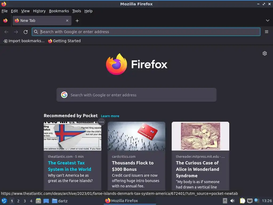Image resolution: width=273 pixels, height=205 pixels.
Task: Switch to workspace 2
Action: pyautogui.click(x=18, y=201)
